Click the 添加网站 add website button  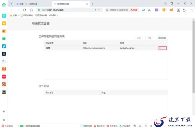162,38
